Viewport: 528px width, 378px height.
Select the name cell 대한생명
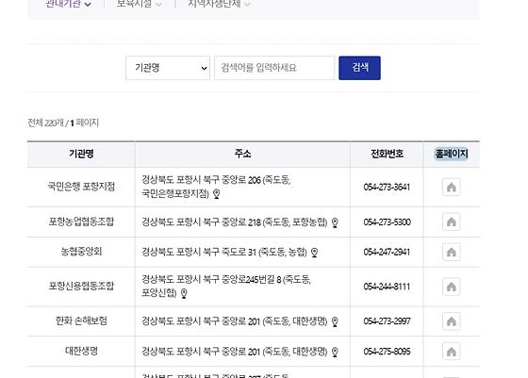pos(81,351)
